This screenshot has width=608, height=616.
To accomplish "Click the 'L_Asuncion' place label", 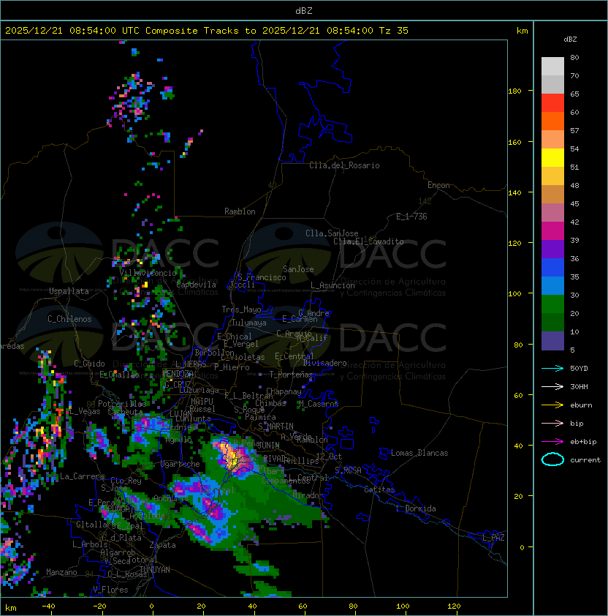I will click(x=332, y=285).
